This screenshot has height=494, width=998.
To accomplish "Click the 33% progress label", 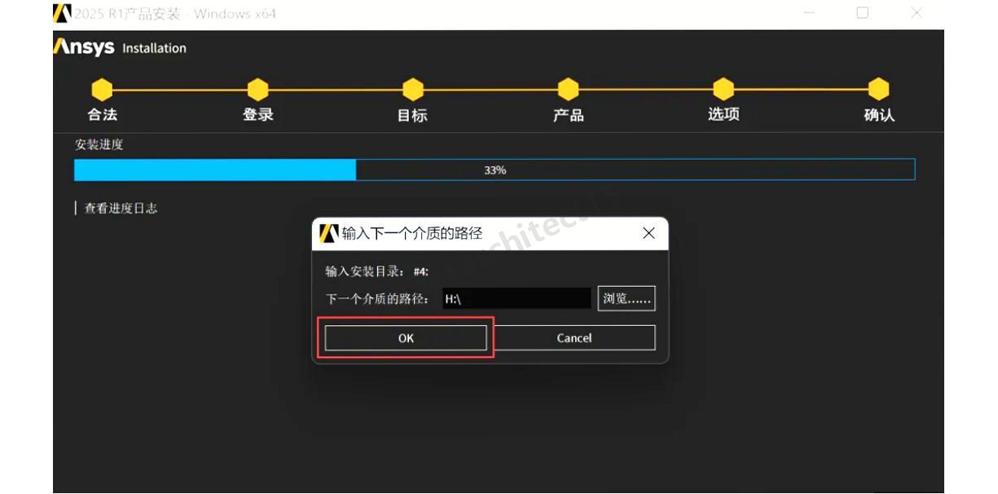I will coord(495,170).
